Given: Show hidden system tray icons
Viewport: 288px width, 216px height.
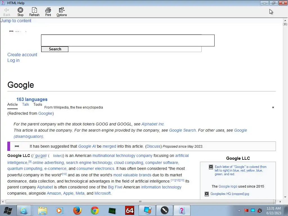Looking at the screenshot, I should 239,211.
